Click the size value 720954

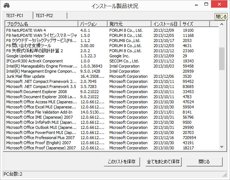tap(189, 138)
